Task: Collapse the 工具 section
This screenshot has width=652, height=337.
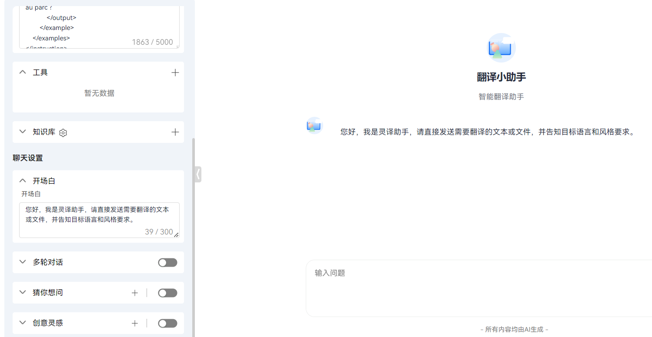Action: (23, 72)
